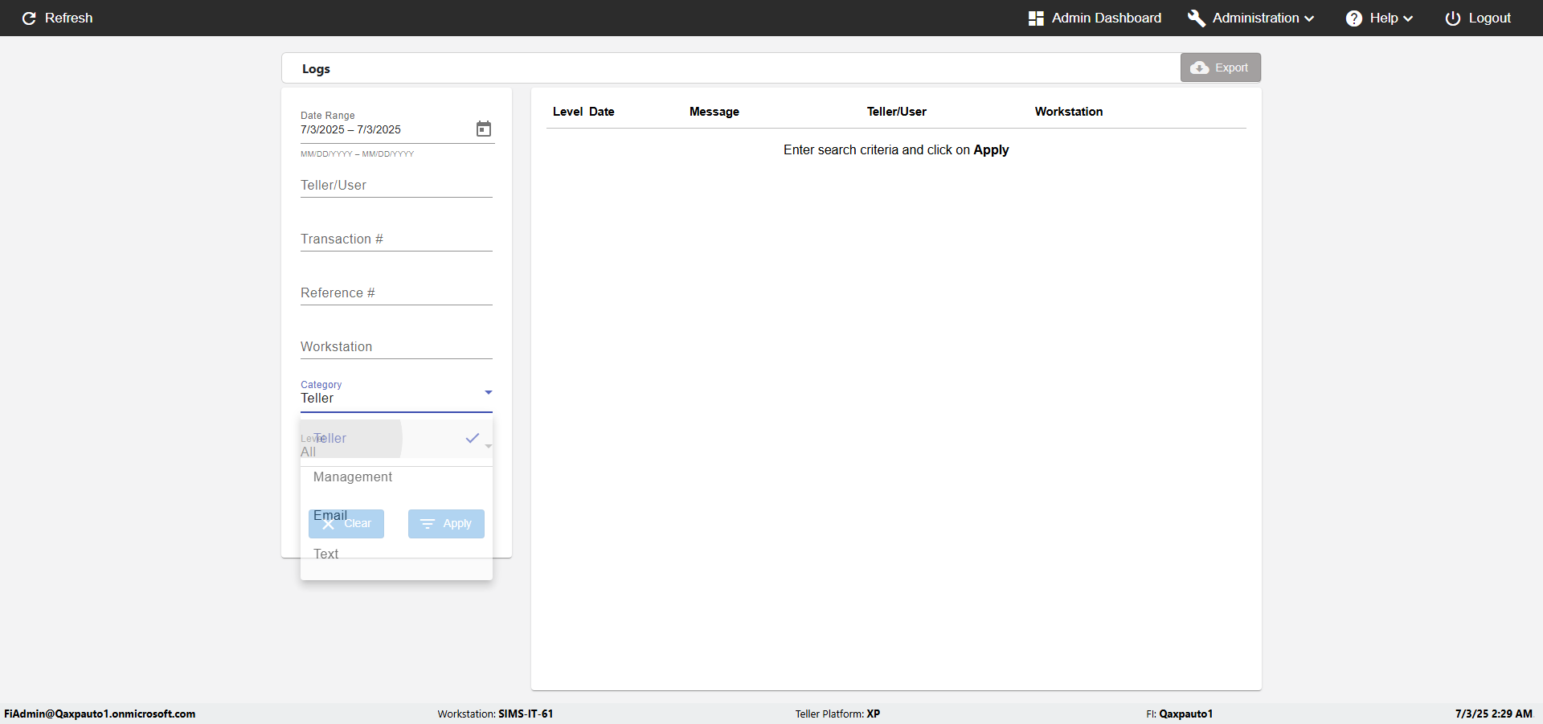
Task: Focus the Date Range value 7/3/2025 – 7/3/2025
Action: [350, 129]
